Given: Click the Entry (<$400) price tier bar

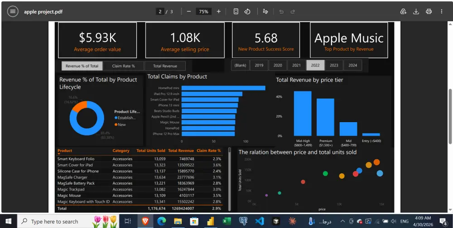Looking at the screenshot, I should point(371,134).
